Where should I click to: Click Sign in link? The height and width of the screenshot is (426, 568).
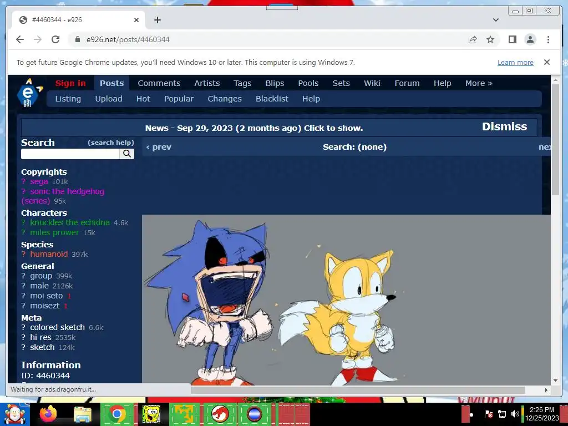(70, 83)
